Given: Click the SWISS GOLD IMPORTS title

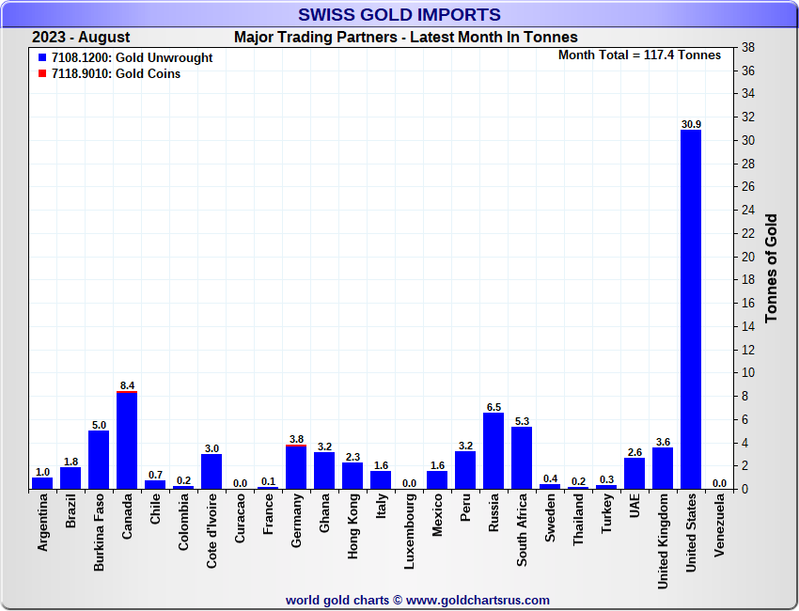Looking at the screenshot, I should 399,14.
